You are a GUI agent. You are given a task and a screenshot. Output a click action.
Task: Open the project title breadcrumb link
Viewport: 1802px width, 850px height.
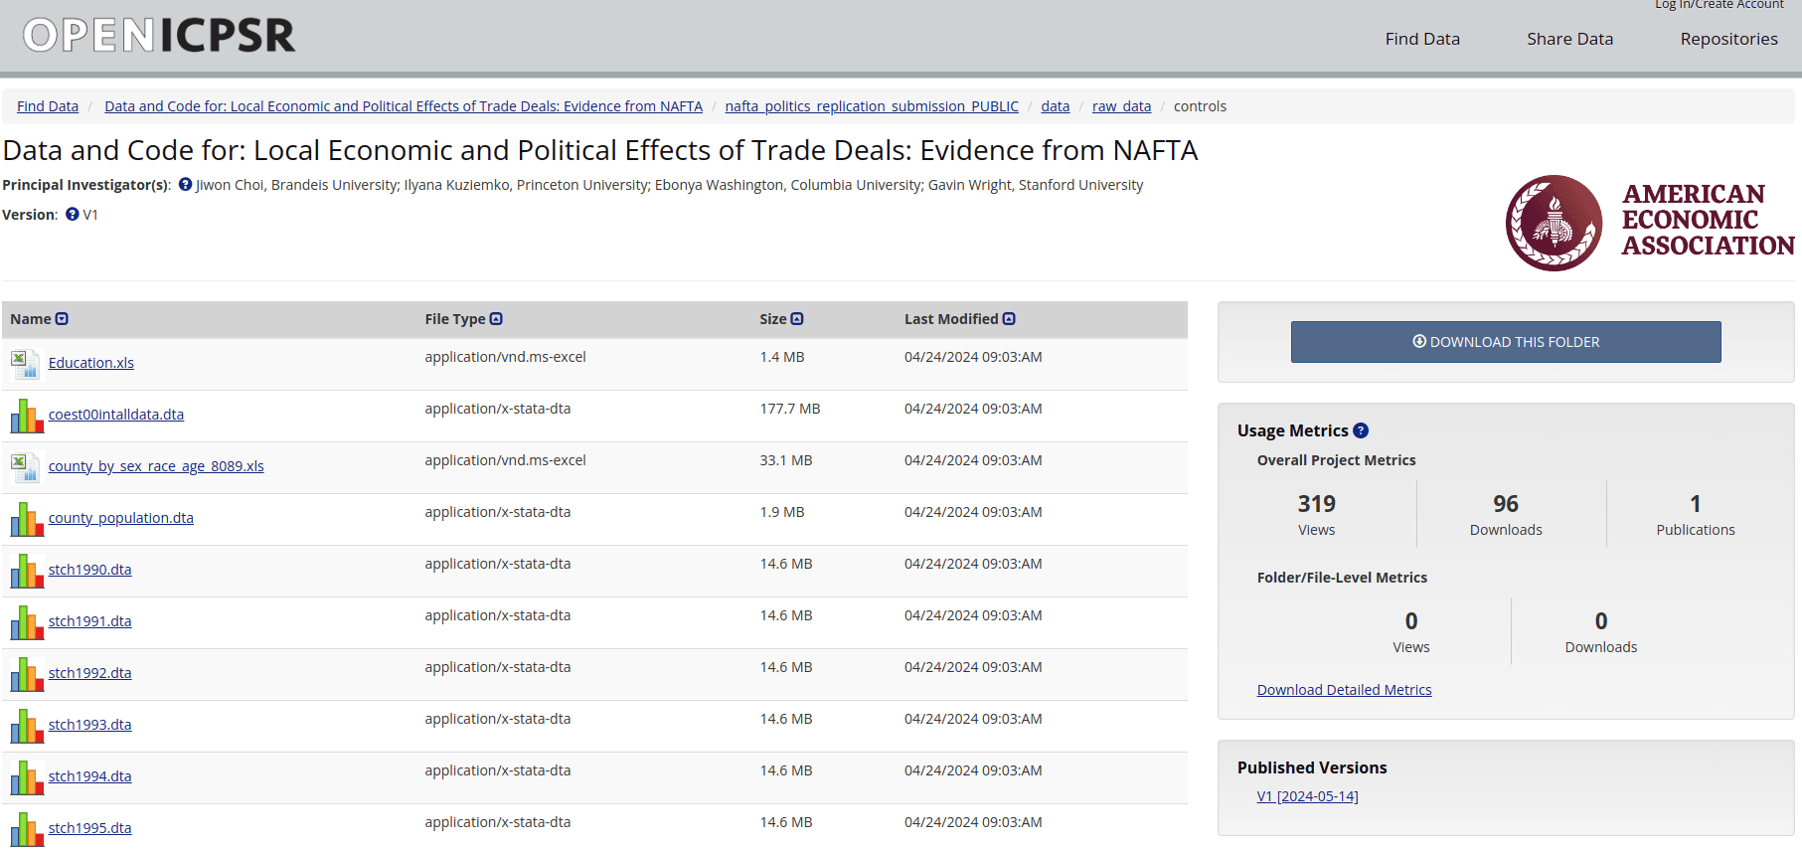(404, 106)
